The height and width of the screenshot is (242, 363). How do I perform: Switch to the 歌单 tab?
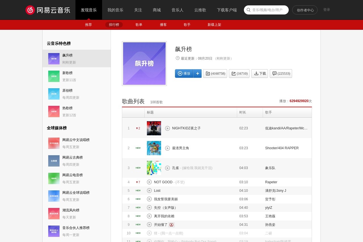click(x=139, y=25)
